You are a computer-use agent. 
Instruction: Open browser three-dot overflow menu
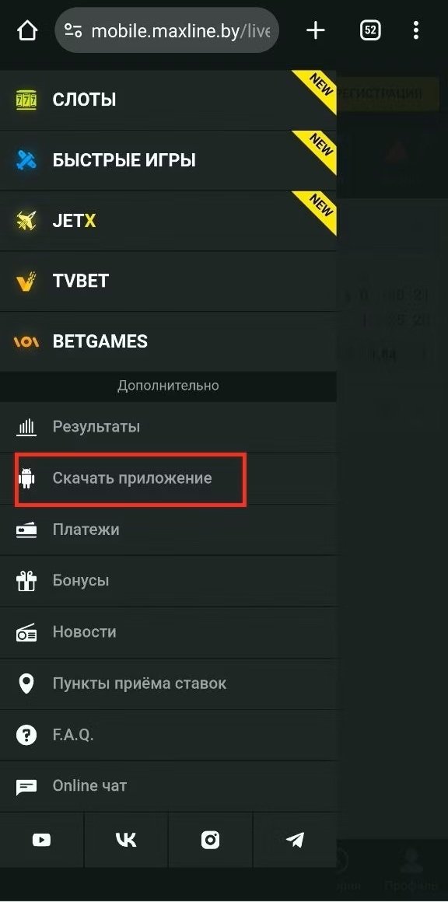coord(416,30)
